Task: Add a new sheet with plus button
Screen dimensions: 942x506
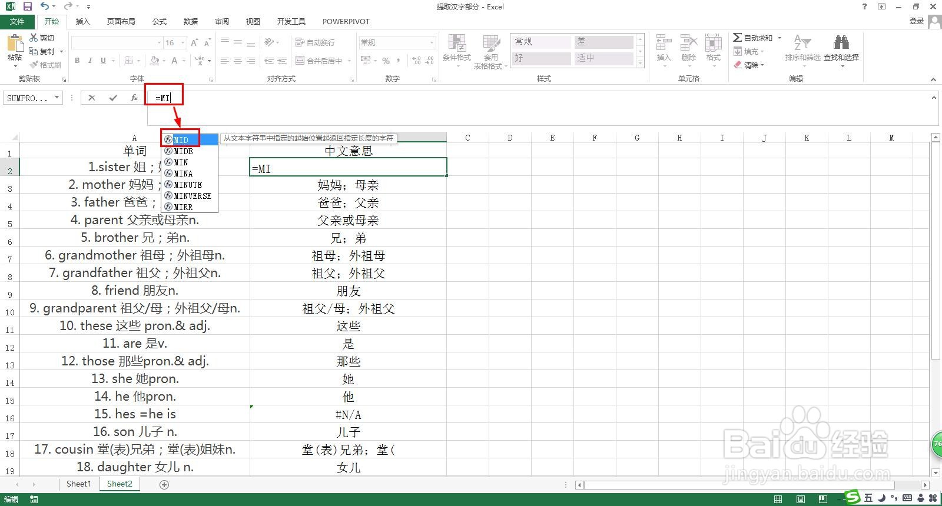Action: click(x=164, y=484)
